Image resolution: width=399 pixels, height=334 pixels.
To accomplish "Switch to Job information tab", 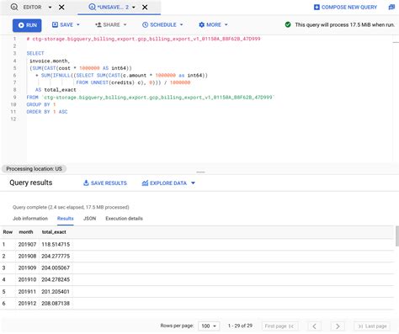I will point(30,219).
